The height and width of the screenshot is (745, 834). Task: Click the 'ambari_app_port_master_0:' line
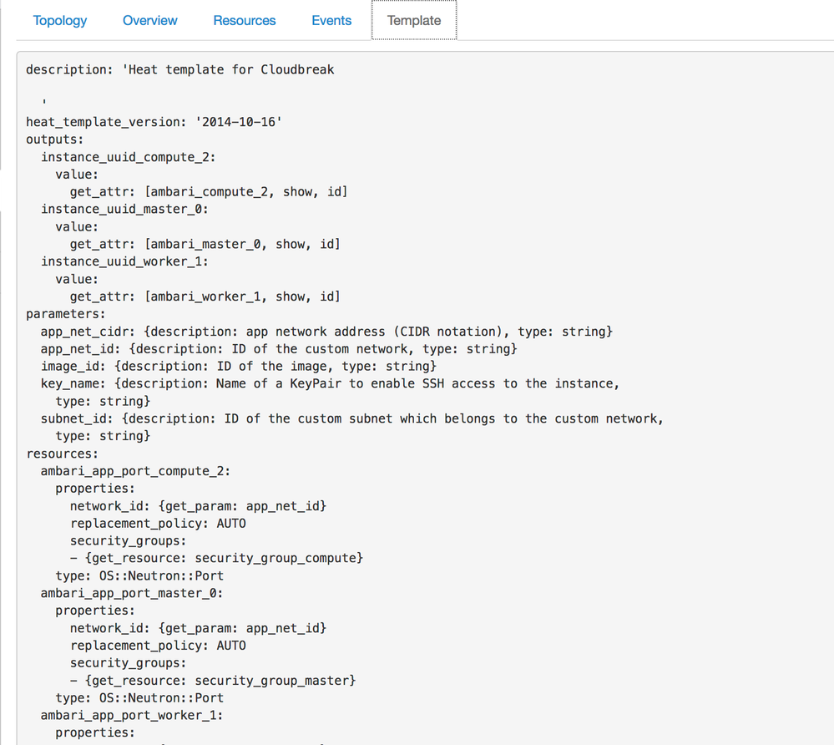(x=132, y=593)
